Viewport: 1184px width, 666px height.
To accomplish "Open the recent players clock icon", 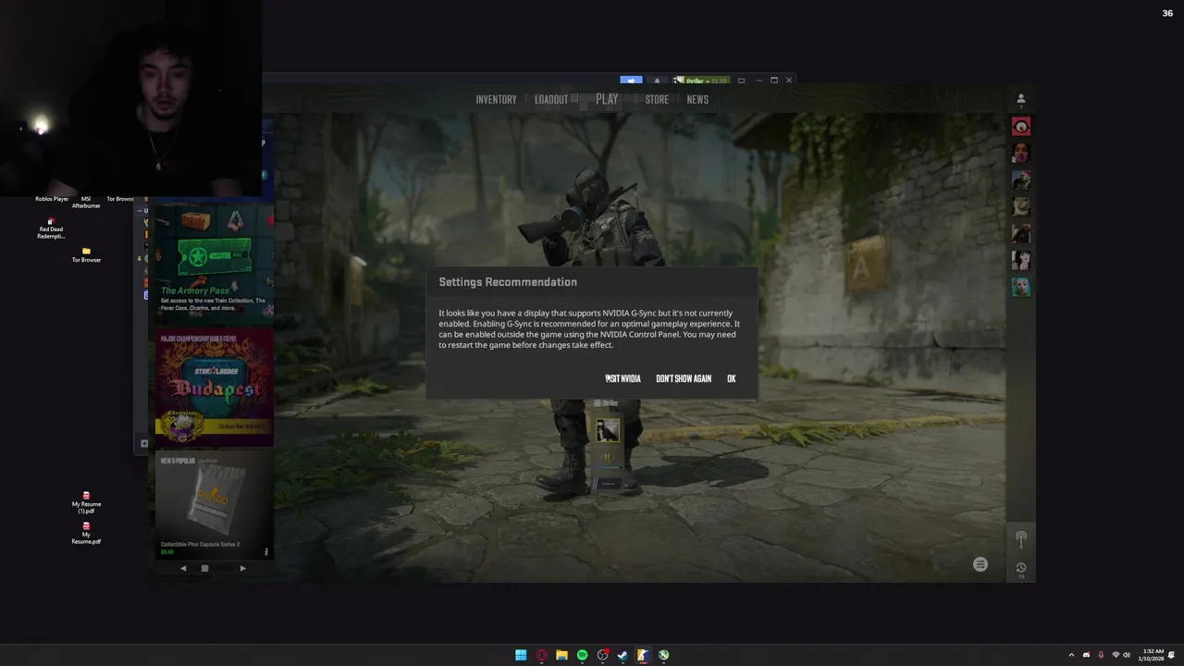I will pyautogui.click(x=1021, y=568).
